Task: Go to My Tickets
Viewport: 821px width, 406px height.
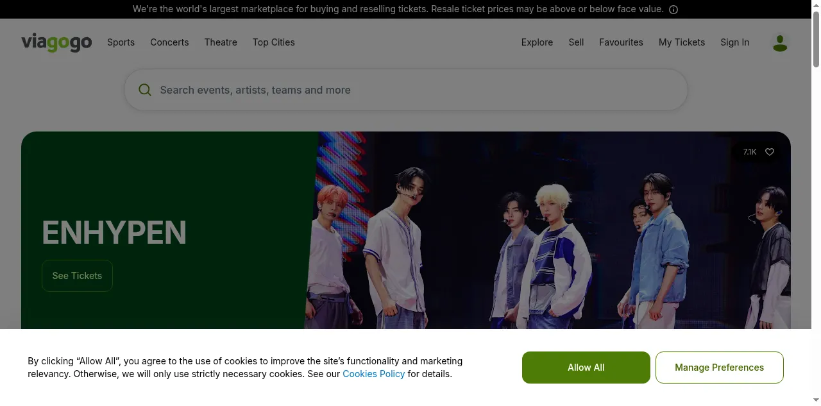Action: (x=682, y=42)
